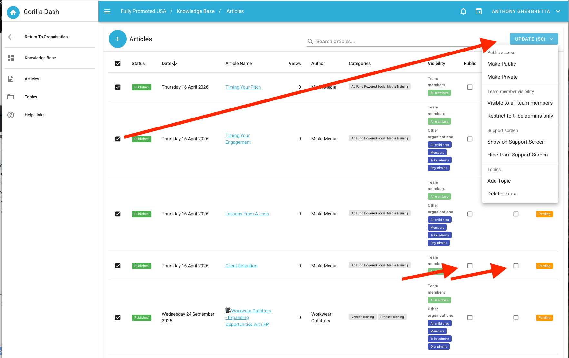Select Show on Support Screen
Viewport: 569px width, 358px height.
520,142
